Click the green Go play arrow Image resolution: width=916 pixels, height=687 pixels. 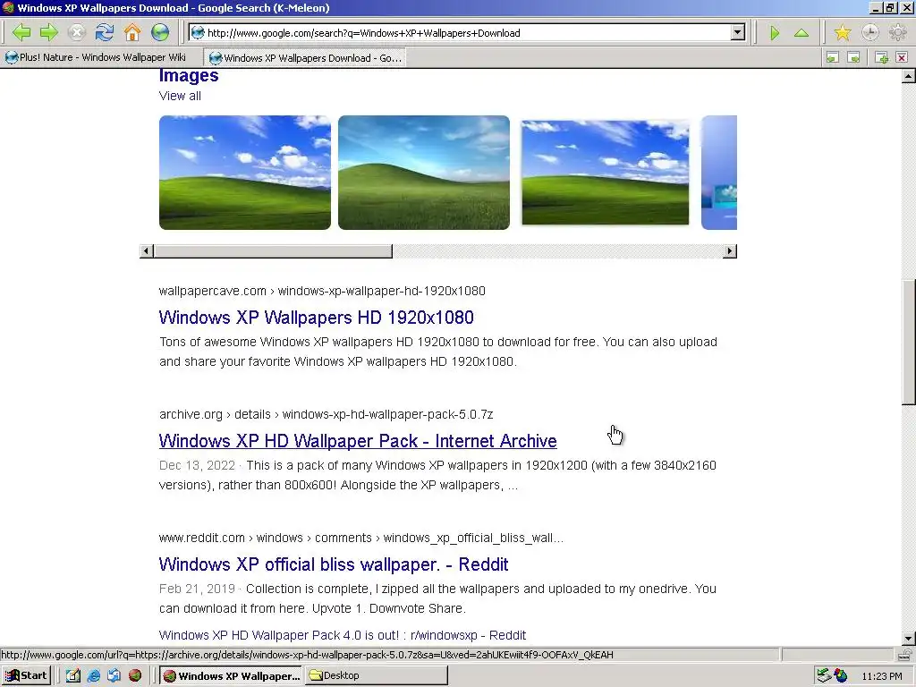[775, 33]
